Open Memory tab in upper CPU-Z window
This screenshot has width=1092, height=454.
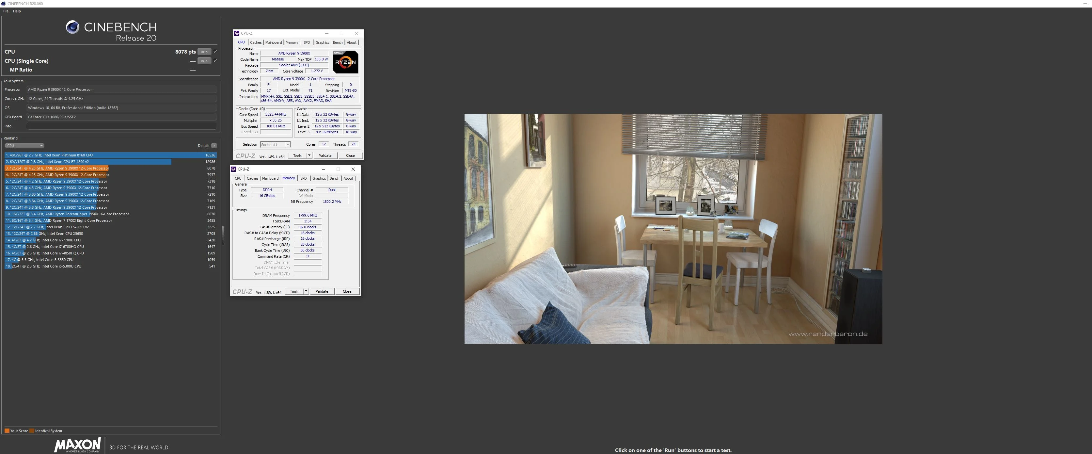(292, 42)
